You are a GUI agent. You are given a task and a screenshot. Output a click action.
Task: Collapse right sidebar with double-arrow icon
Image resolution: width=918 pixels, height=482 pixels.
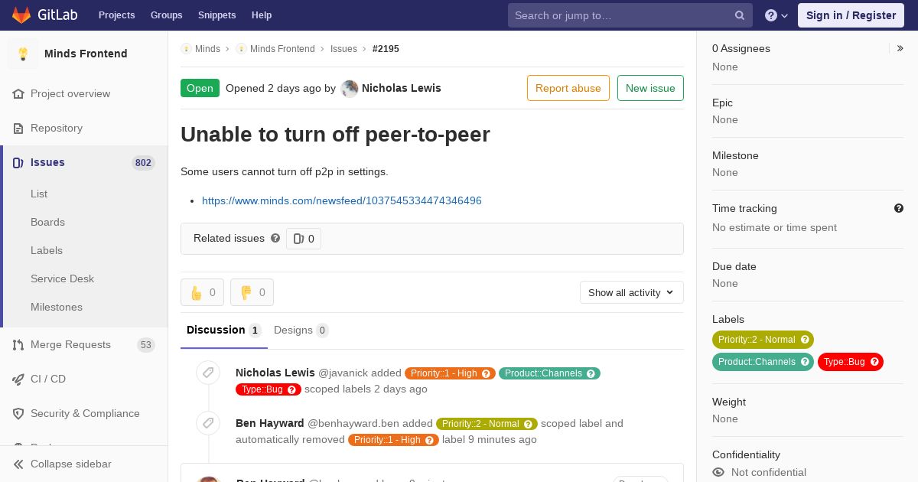(x=900, y=48)
